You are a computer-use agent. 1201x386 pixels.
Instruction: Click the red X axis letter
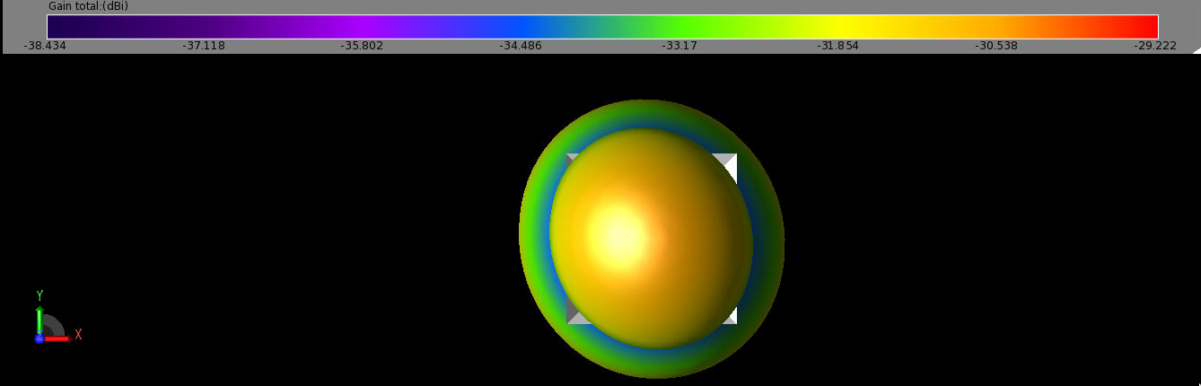(x=78, y=335)
